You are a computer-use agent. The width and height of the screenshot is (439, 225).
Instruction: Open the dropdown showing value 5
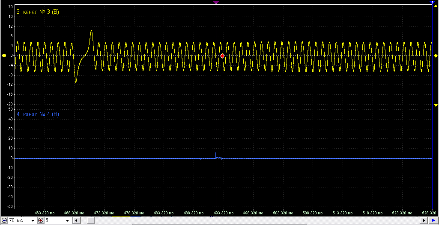[68, 221]
